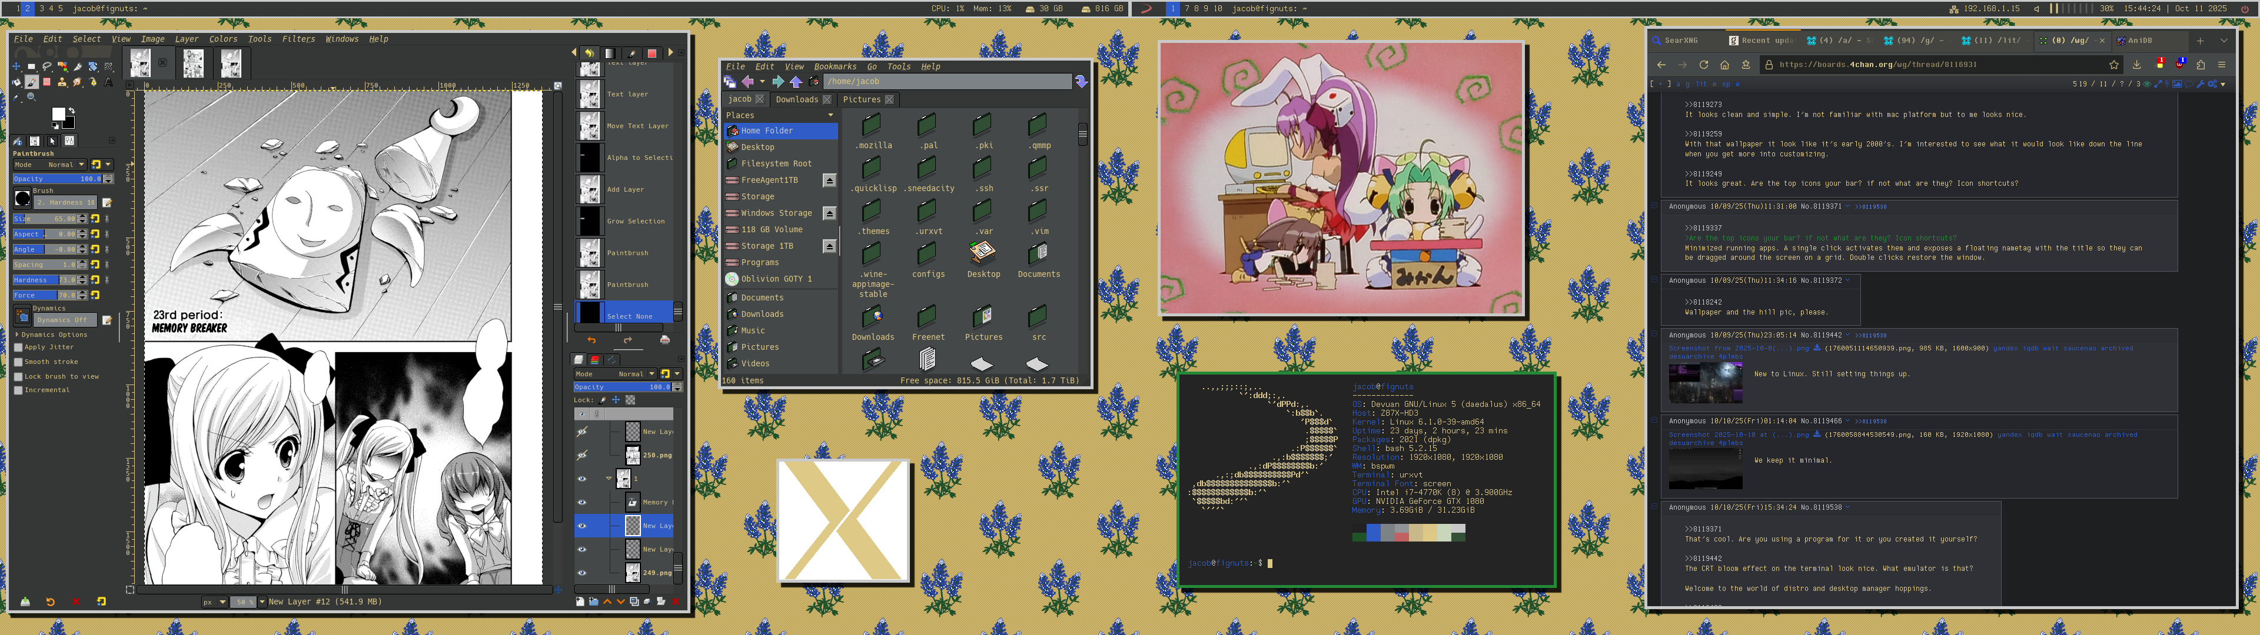Select the Move tool in GIMP toolbox
Image resolution: width=2260 pixels, height=635 pixels.
pos(16,66)
